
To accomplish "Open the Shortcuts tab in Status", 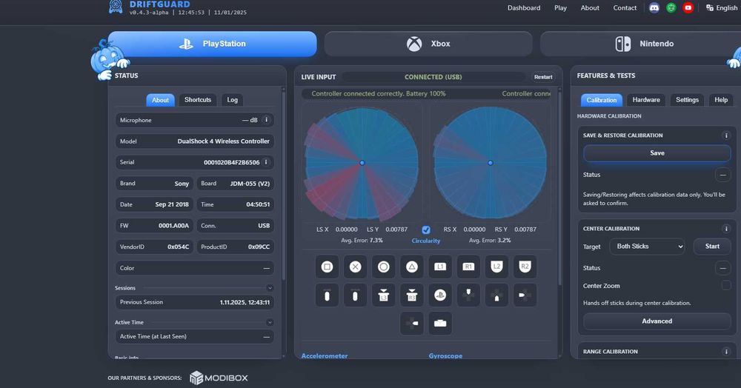I will 198,100.
